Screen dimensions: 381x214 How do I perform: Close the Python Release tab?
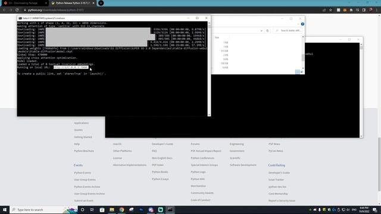pos(93,3)
